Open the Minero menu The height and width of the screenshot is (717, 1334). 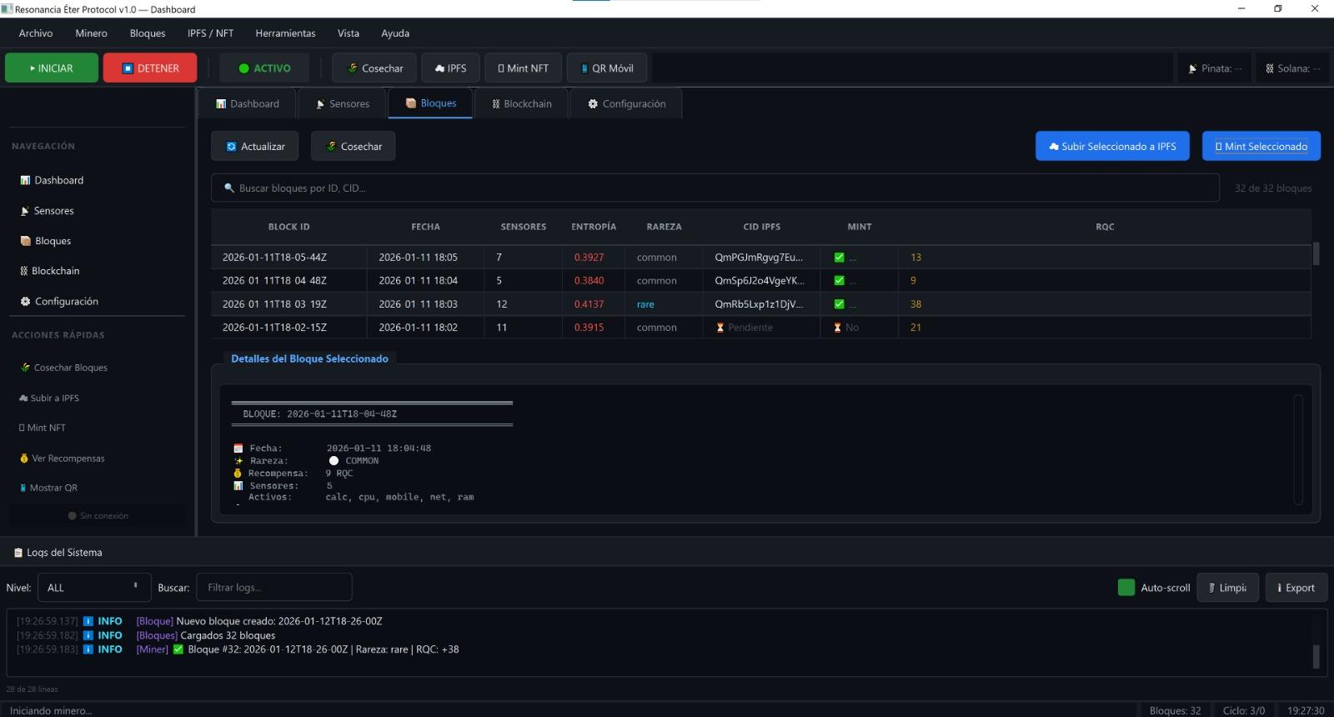(x=91, y=33)
